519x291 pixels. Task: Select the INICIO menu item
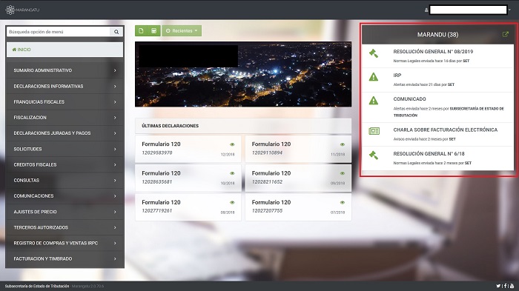pyautogui.click(x=65, y=50)
